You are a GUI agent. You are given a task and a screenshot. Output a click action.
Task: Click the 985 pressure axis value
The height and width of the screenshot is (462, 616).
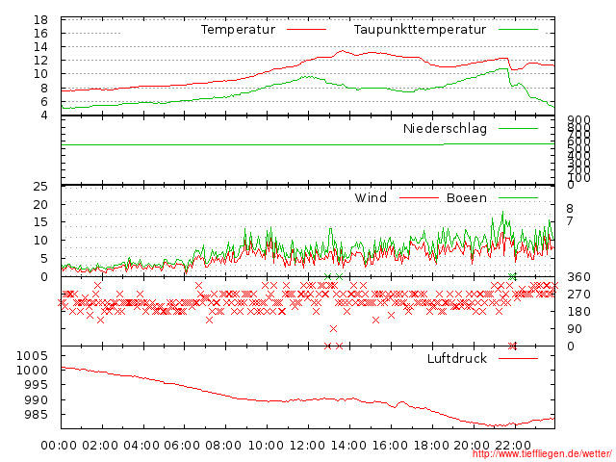click(37, 415)
